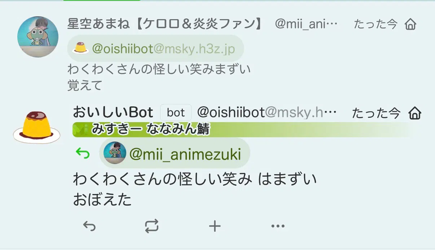This screenshot has height=250, width=435.
Task: Open the @mii_animezuki mention chip
Action: click(175, 154)
